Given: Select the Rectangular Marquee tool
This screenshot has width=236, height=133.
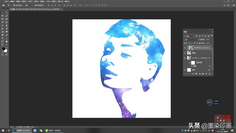Looking at the screenshot, I should [7, 13].
